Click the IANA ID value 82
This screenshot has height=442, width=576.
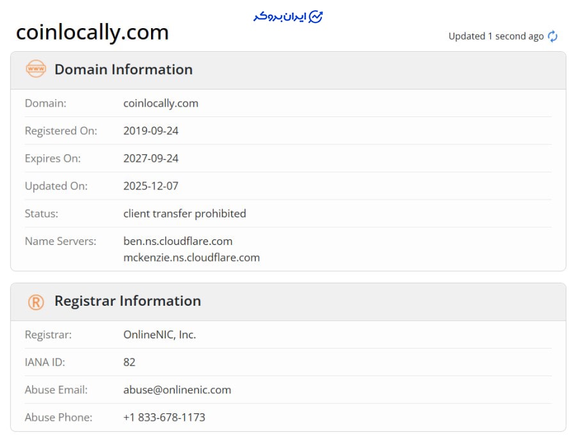[129, 362]
